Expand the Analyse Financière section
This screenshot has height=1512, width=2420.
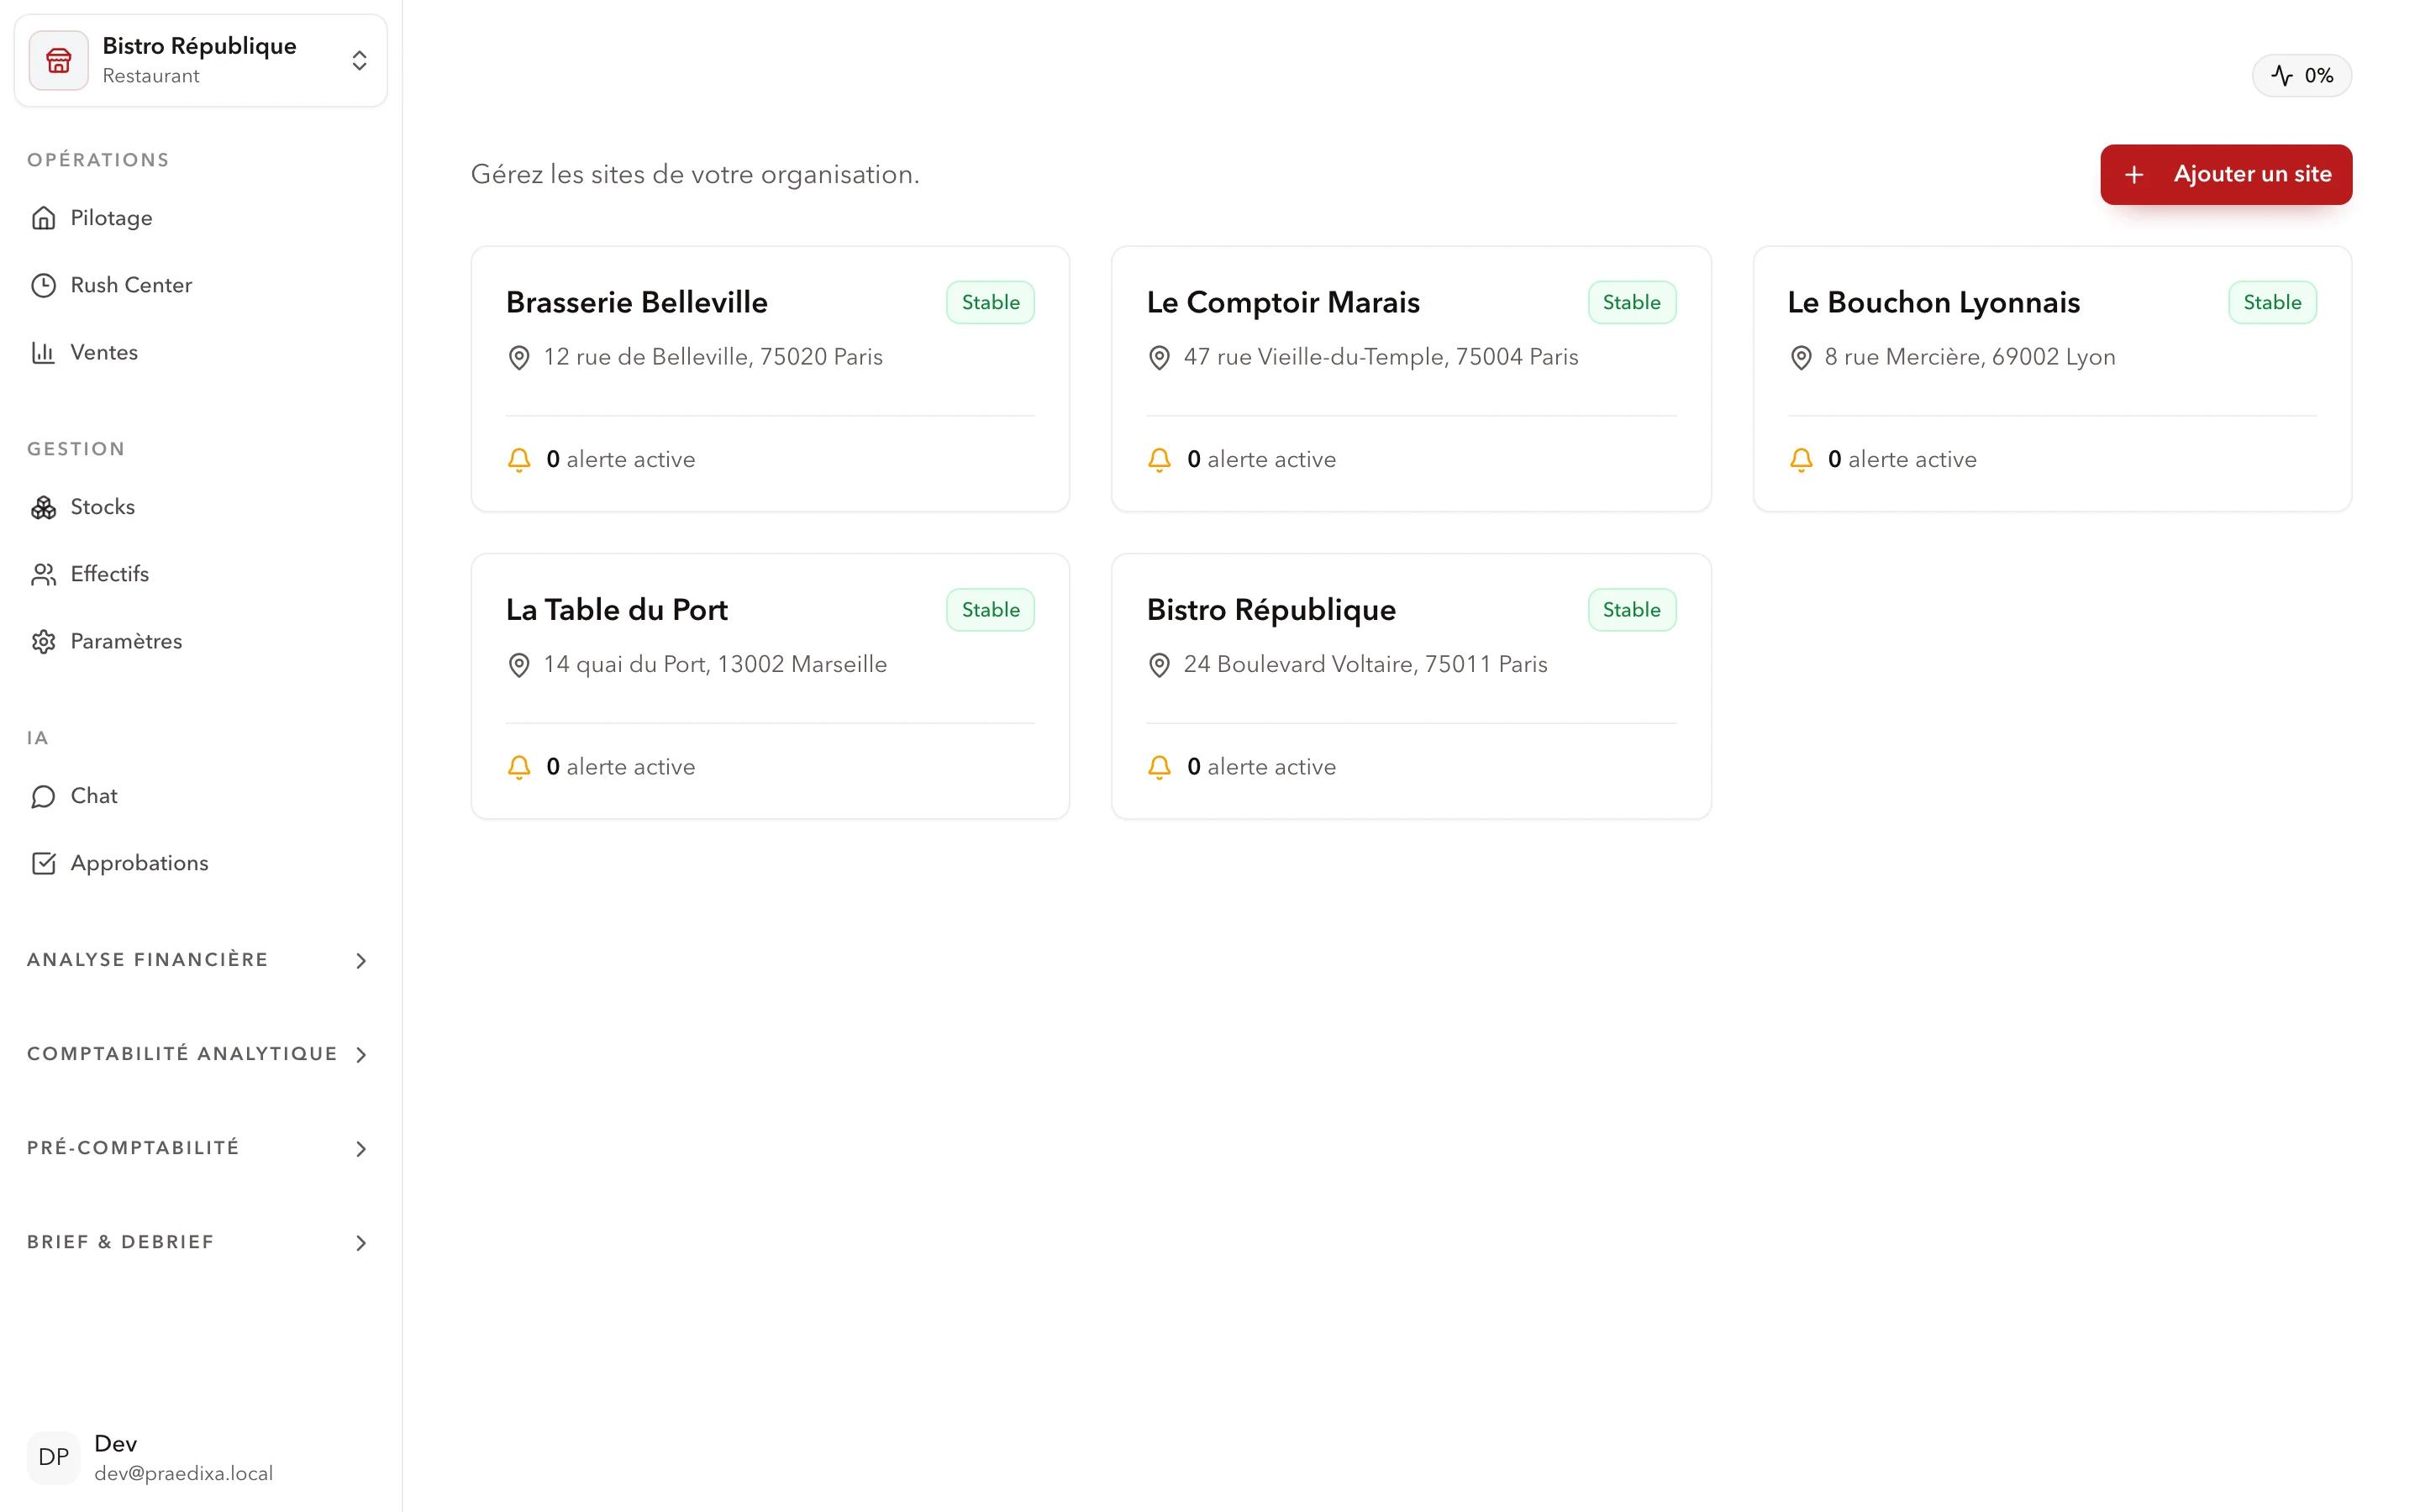pos(200,960)
